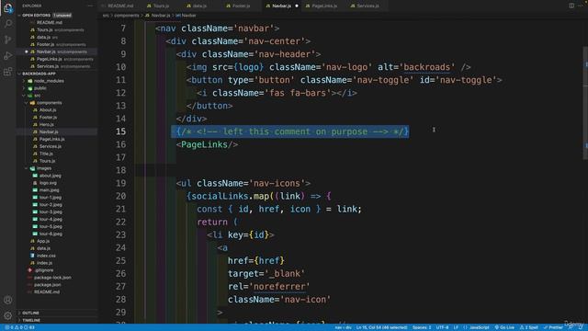Collapse the components folder
Viewport: 588px width, 331px height.
point(27,103)
